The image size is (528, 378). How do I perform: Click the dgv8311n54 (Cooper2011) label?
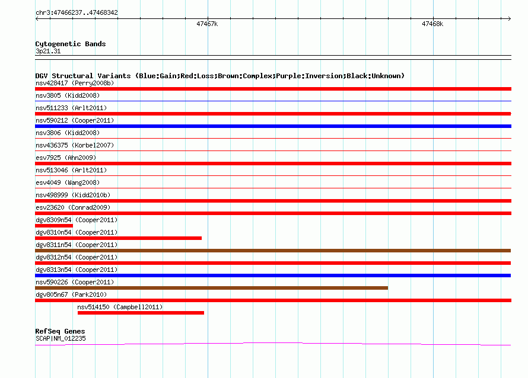point(77,245)
